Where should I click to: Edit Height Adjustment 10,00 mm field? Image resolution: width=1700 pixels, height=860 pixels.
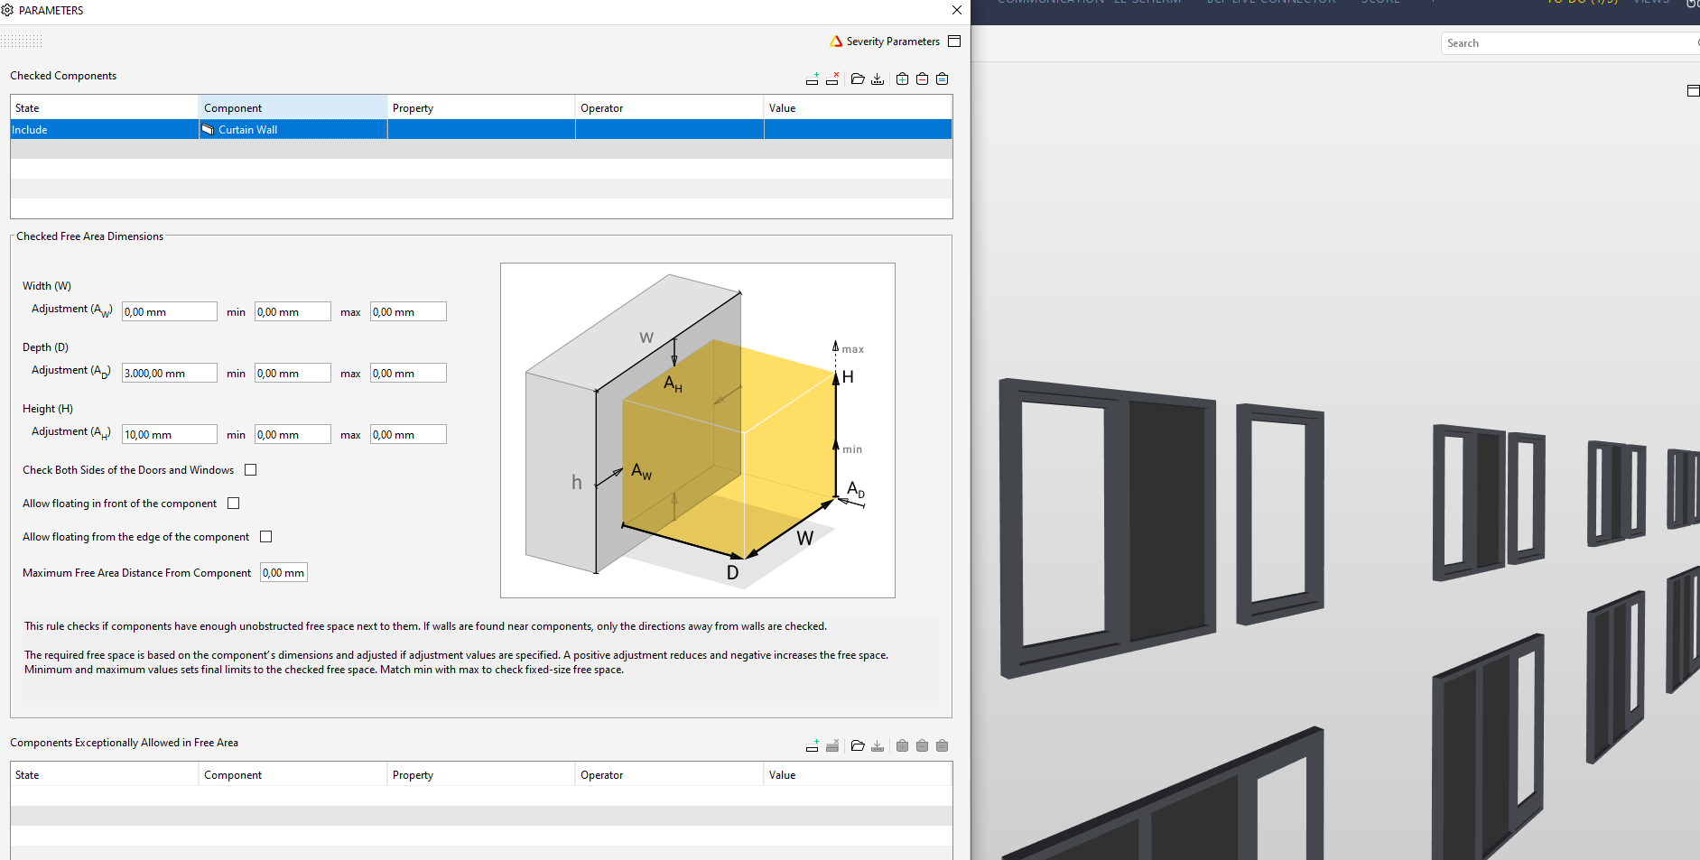click(x=170, y=434)
